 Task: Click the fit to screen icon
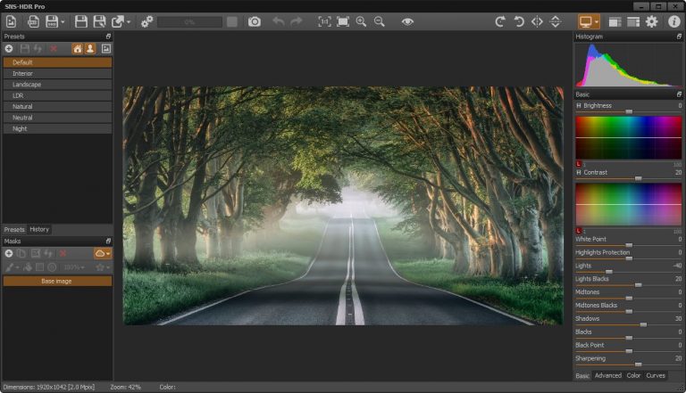pyautogui.click(x=343, y=21)
